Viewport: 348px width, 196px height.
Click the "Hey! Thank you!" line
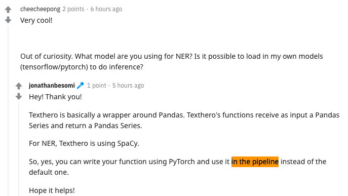(55, 97)
